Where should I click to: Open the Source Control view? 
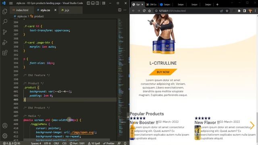(x=5, y=32)
